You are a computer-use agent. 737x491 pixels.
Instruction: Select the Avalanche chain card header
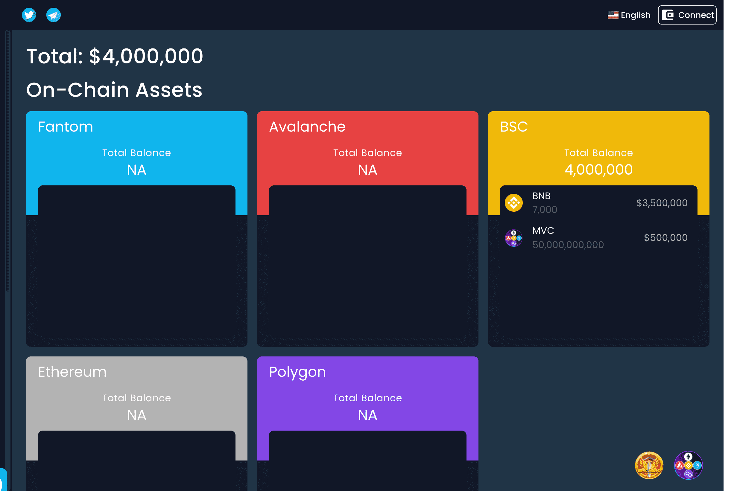pyautogui.click(x=307, y=127)
